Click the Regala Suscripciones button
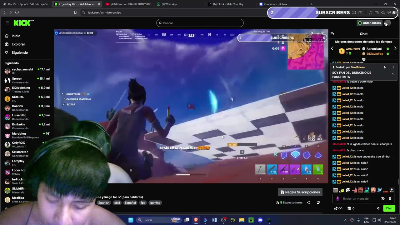The image size is (400, 225). click(x=300, y=192)
